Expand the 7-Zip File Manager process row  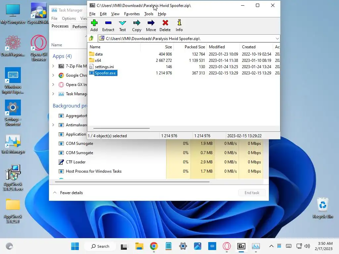click(53, 66)
